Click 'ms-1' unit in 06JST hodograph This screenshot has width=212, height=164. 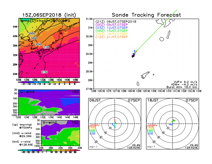93,147
